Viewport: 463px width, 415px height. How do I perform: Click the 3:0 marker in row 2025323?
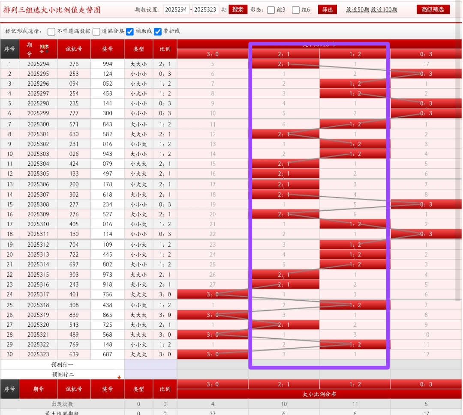(x=213, y=354)
